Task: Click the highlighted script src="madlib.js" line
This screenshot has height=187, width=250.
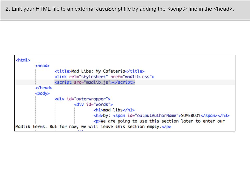Action: pos(95,82)
